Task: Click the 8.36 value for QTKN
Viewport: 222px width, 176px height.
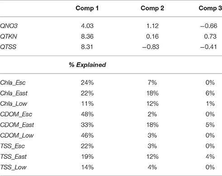Action: tap(87, 37)
